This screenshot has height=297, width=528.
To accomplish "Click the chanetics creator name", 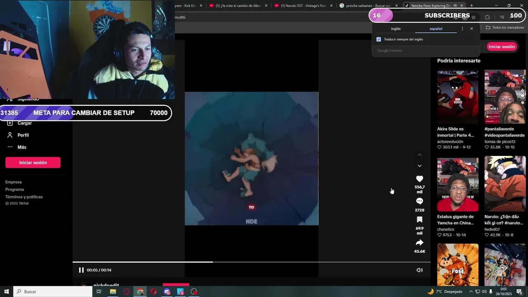I will click(445, 229).
